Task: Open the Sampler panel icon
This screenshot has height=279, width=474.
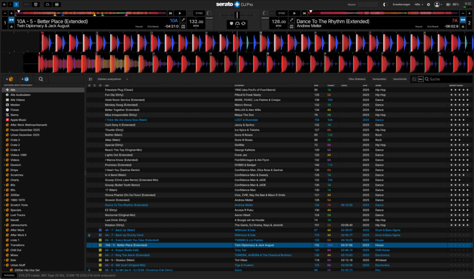Action: [57, 4]
